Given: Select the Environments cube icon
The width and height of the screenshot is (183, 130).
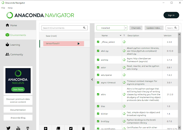Looking at the screenshot, I should tap(7, 35).
